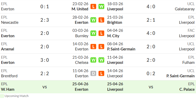Viewport: 196px width, 99px height.
Task: Open the Arsenal team link
Action: coord(8,49)
